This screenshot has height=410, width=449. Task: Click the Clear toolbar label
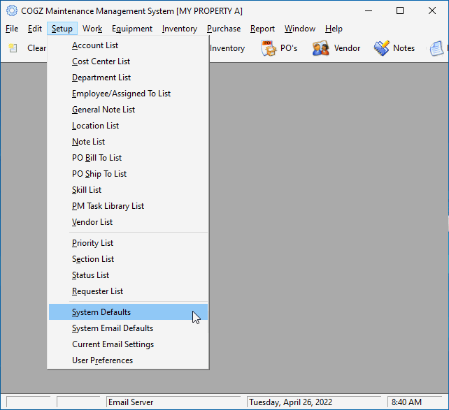36,48
